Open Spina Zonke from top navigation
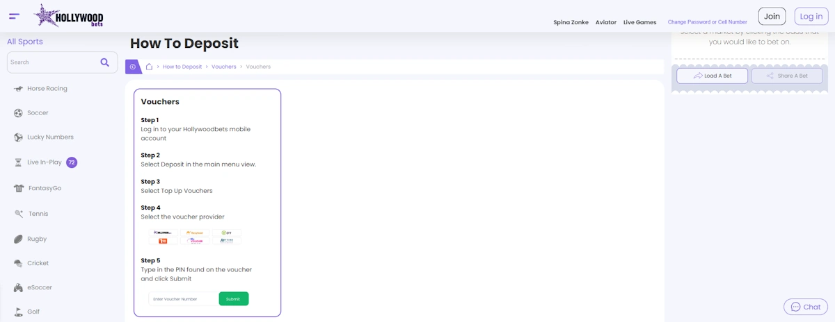 coord(571,22)
